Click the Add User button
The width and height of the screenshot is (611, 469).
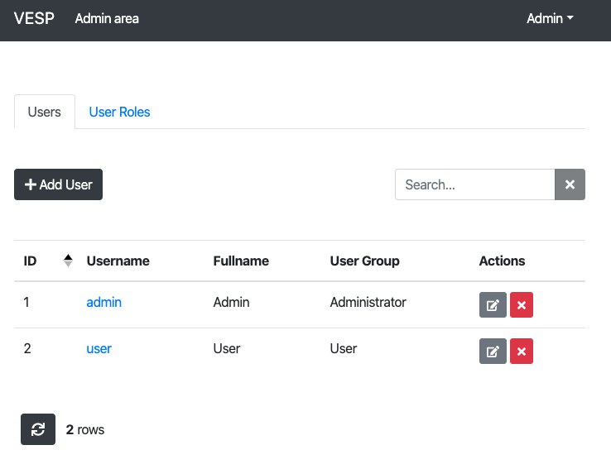coord(59,184)
